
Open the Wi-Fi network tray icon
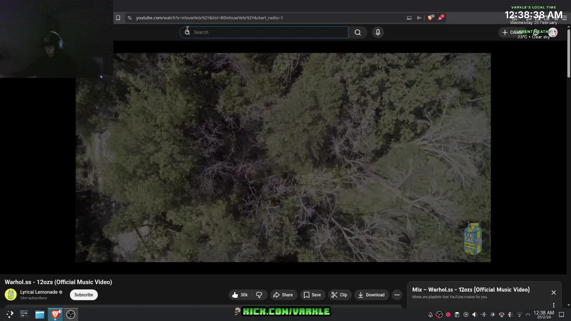tap(519, 315)
